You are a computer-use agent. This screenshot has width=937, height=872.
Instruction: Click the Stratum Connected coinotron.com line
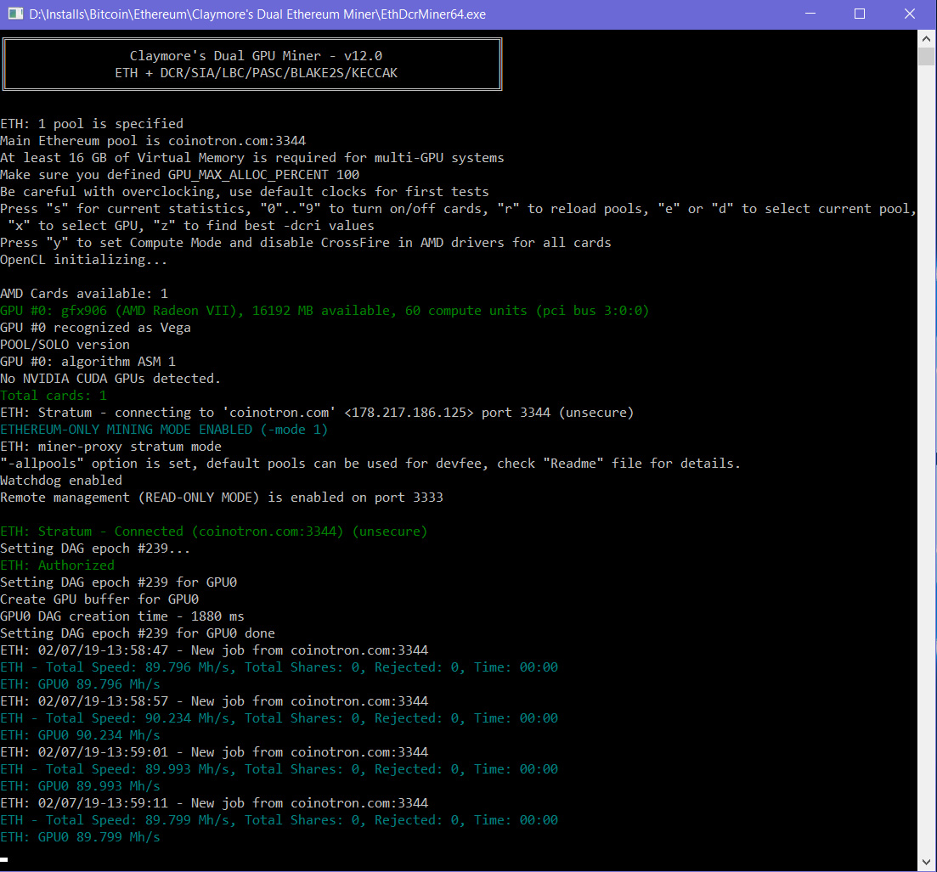click(x=214, y=532)
